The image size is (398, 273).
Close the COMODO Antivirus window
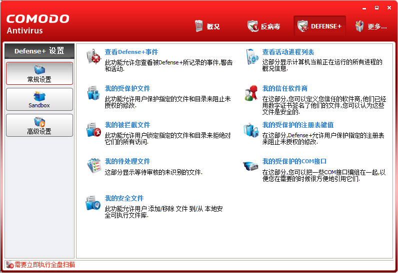point(389,8)
